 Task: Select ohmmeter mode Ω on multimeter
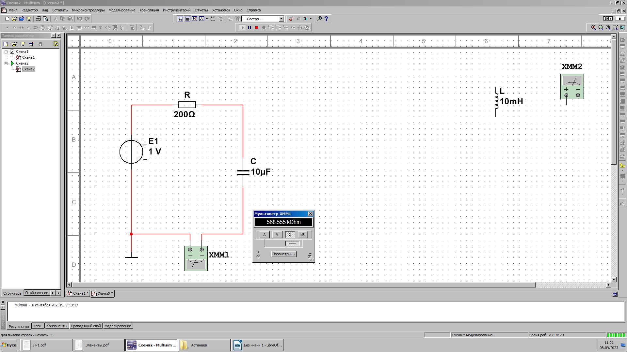pyautogui.click(x=290, y=235)
